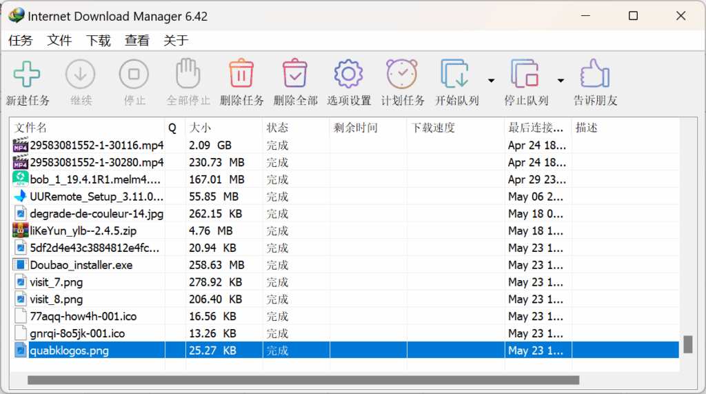Click image icon of visit_7.png
Viewport: 706px width, 394px height.
pos(20,282)
